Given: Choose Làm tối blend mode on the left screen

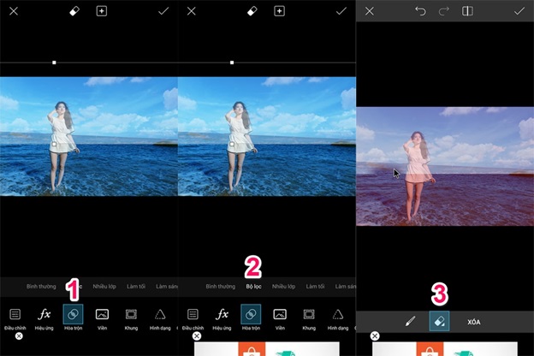Looking at the screenshot, I should point(136,287).
